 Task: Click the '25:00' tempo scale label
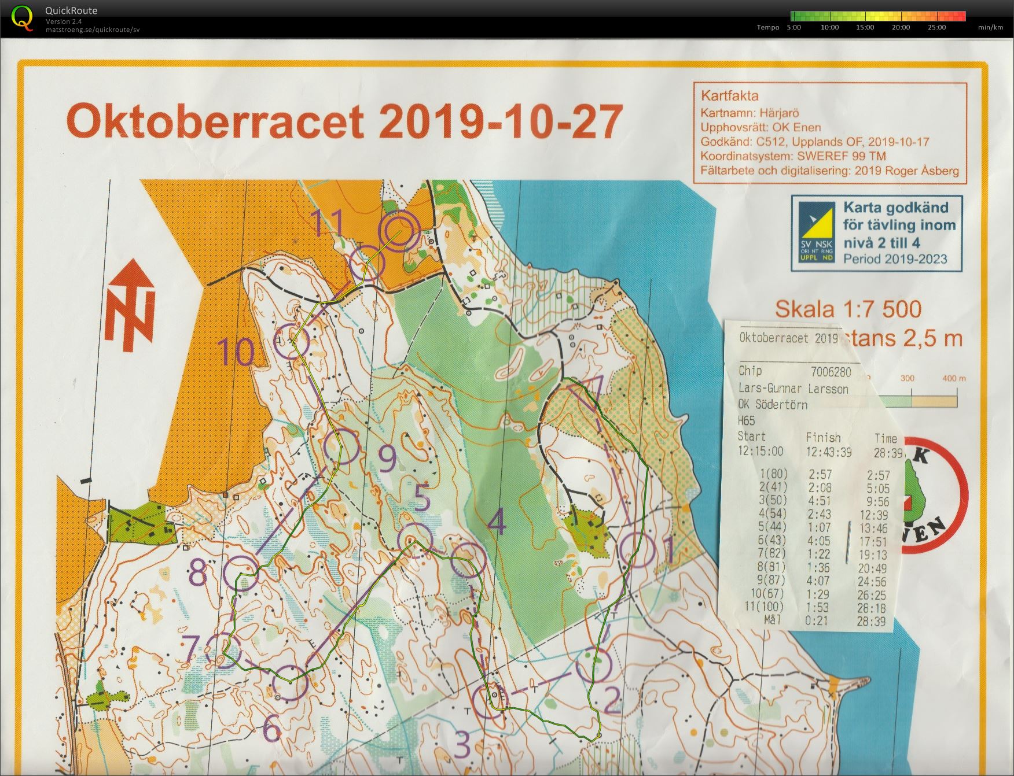[936, 27]
